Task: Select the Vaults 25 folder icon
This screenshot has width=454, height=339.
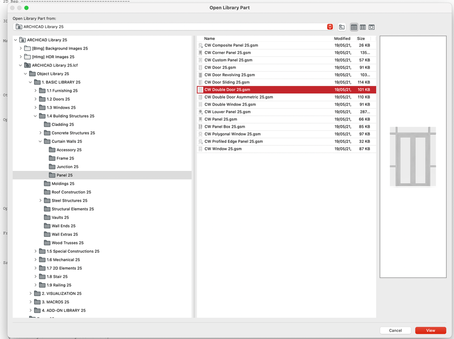Action: click(x=47, y=217)
